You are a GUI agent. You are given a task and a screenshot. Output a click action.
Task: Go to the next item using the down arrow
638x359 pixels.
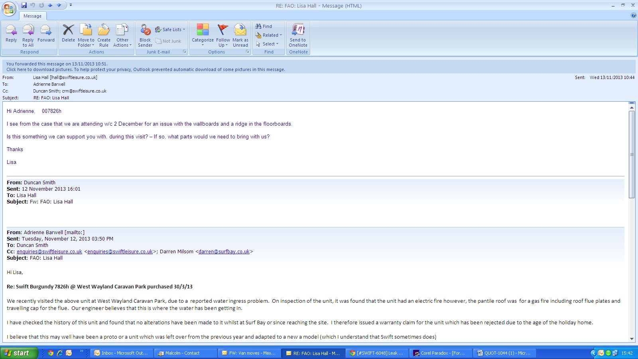(59, 5)
